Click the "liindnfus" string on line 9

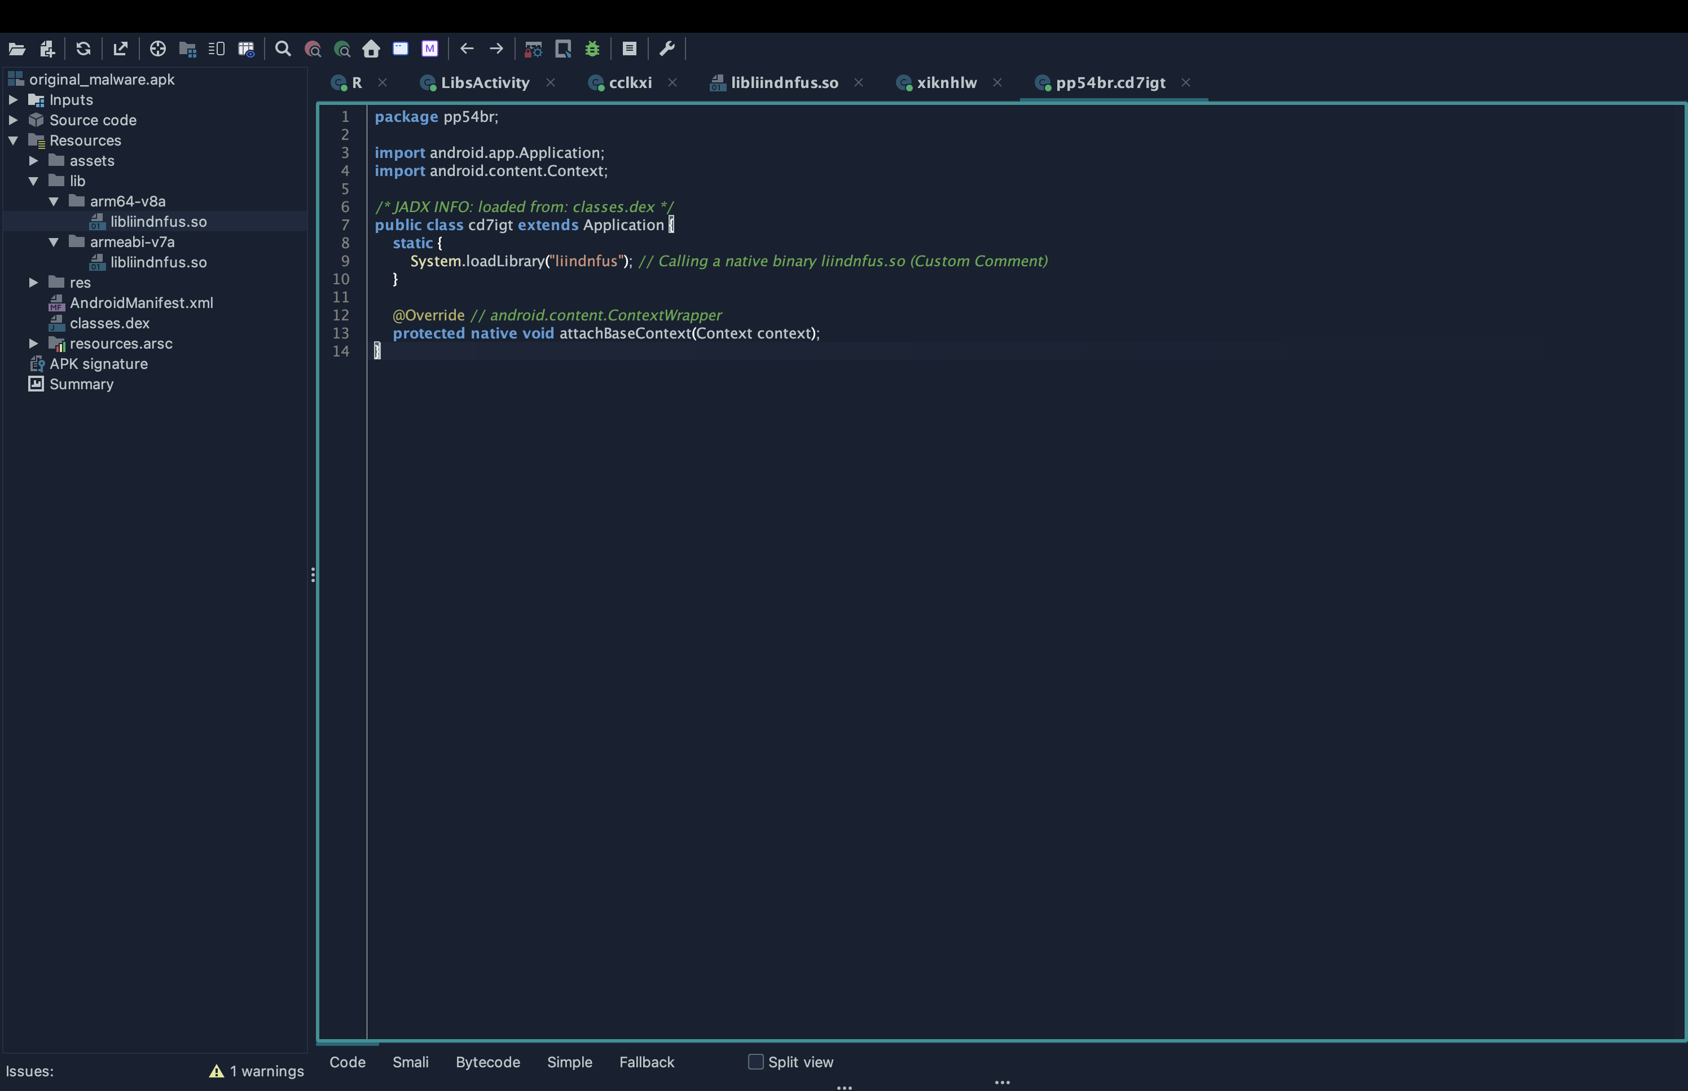point(586,261)
